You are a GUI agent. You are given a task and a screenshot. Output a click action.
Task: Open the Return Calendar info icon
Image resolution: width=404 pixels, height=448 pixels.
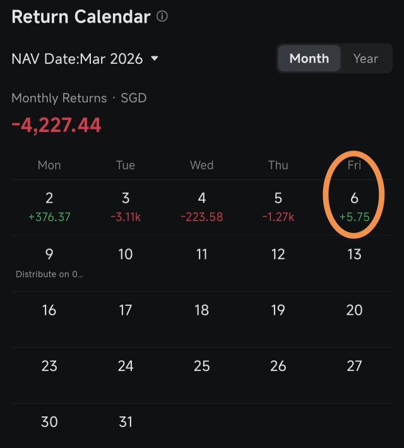[x=162, y=16]
